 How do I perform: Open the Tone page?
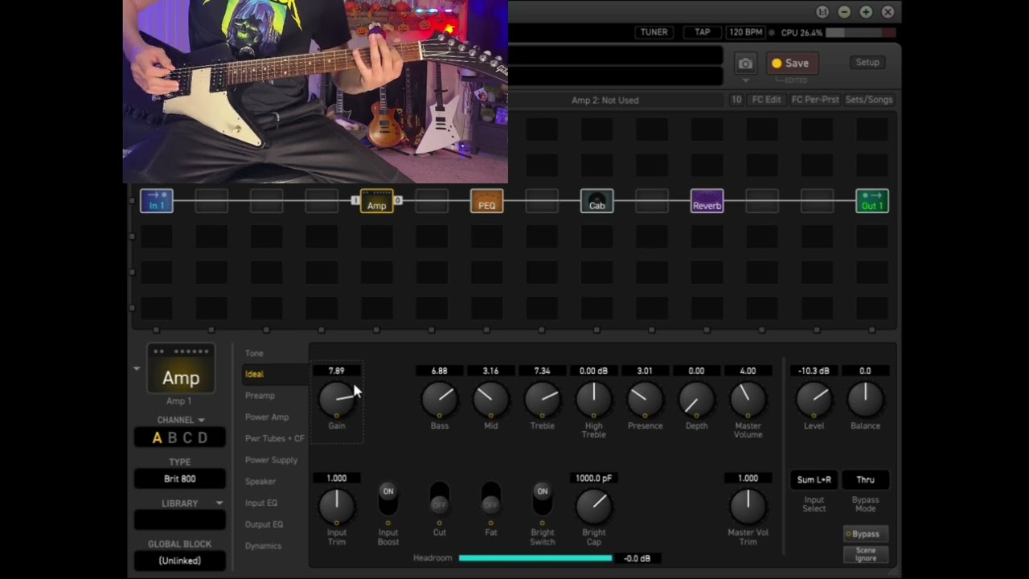254,353
